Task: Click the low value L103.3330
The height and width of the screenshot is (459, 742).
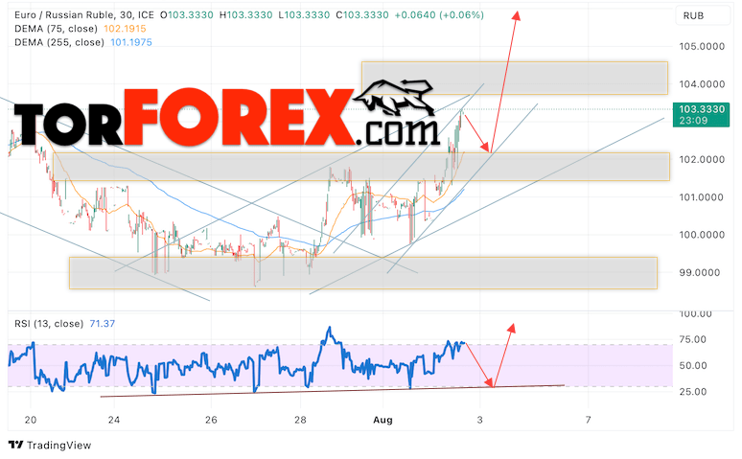Action: click(x=304, y=15)
